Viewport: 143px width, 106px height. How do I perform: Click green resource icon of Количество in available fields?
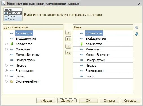tap(12, 44)
